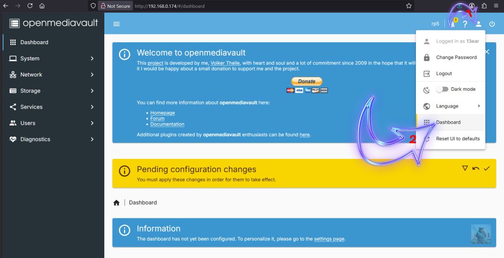Screen dimensions: 504x258
Task: Expand the Services sidebar section
Action: pos(52,107)
